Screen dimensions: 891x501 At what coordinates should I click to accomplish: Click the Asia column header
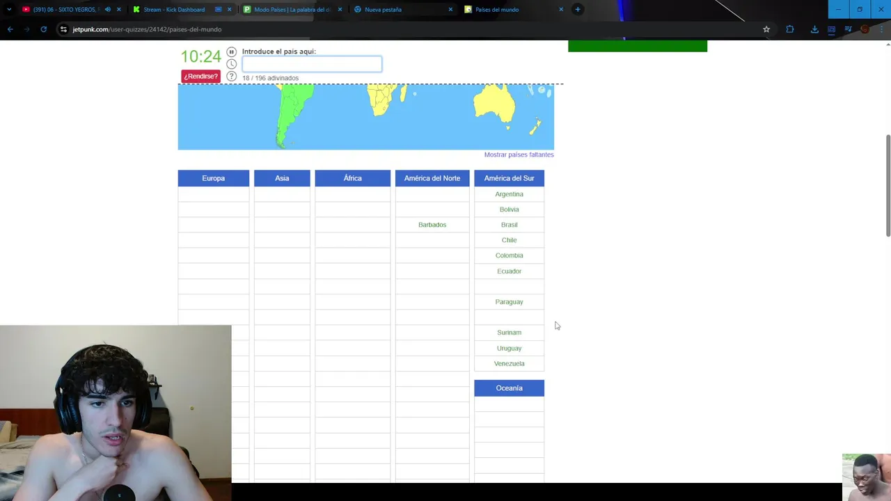pos(282,178)
